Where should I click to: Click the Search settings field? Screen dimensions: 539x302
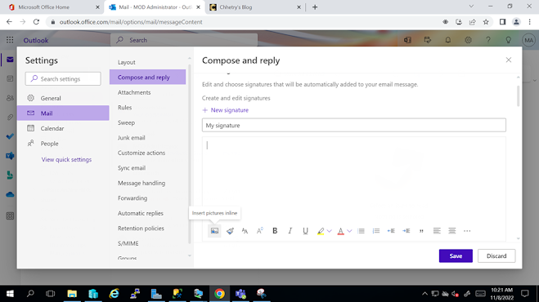[63, 79]
